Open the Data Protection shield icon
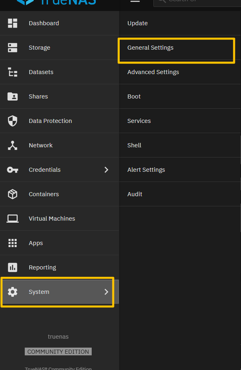Image resolution: width=241 pixels, height=370 pixels. (13, 121)
